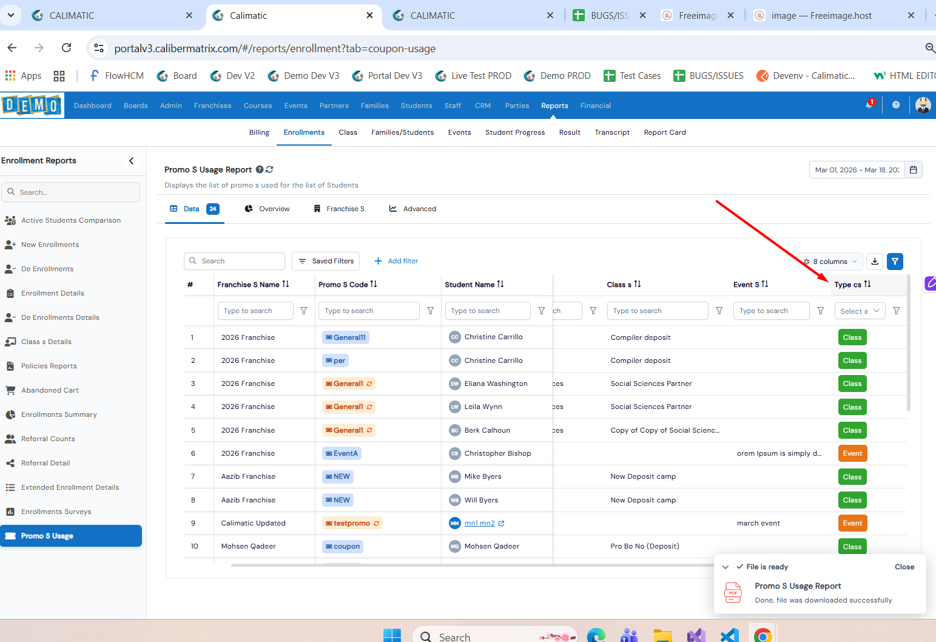The height and width of the screenshot is (642, 936).
Task: Open the date range calendar icon
Action: point(913,170)
